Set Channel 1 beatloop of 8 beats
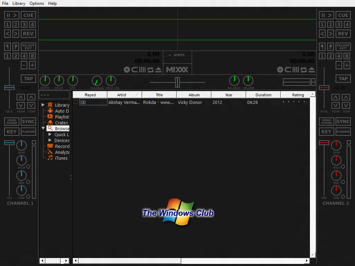Image resolution: width=355 pixels, height=266 pixels. pyautogui.click(x=32, y=56)
